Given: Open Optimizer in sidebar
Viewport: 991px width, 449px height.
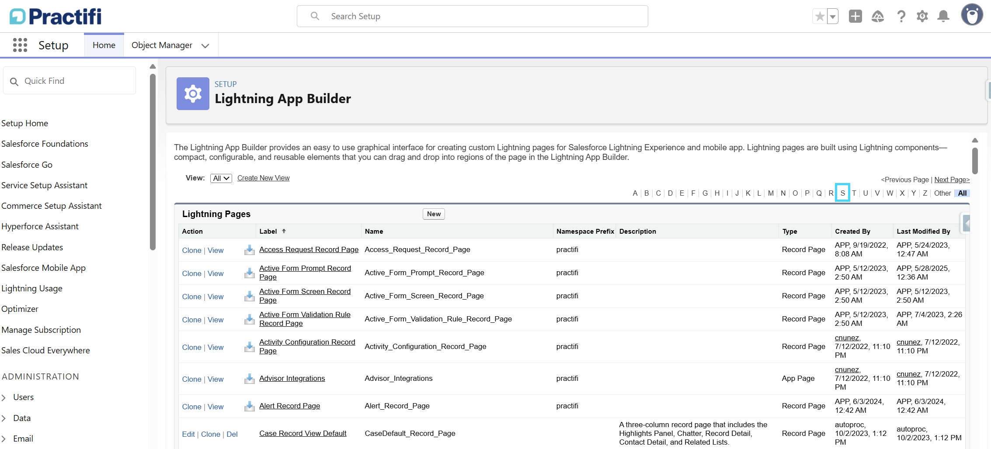Looking at the screenshot, I should pyautogui.click(x=20, y=309).
